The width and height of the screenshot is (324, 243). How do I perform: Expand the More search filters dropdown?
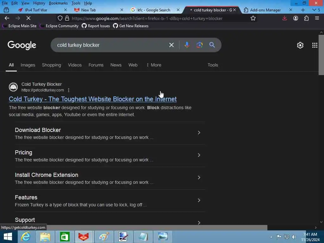tap(154, 65)
